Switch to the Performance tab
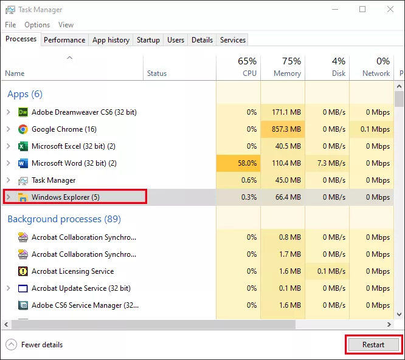The height and width of the screenshot is (360, 405). coord(64,40)
